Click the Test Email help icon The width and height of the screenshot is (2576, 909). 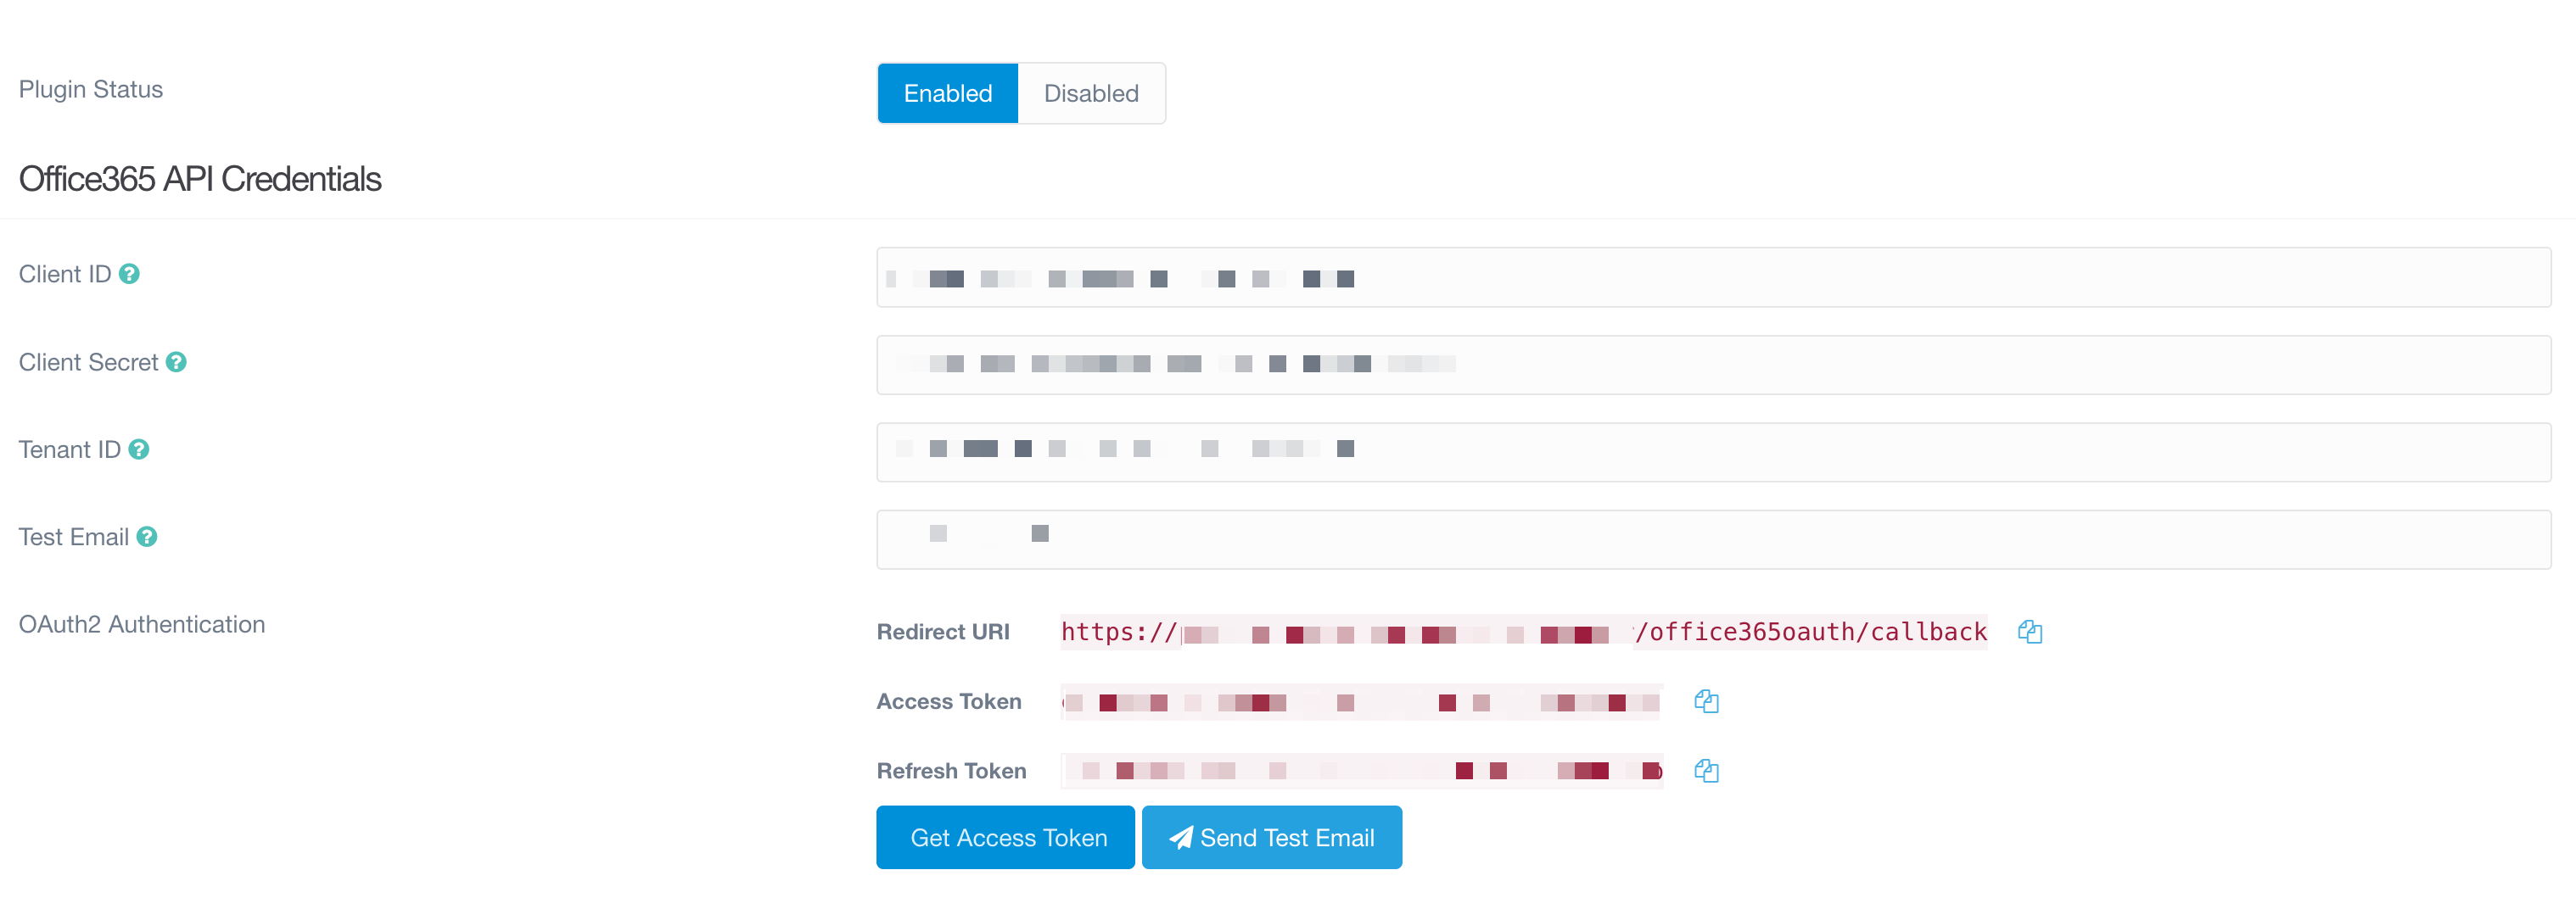point(147,537)
